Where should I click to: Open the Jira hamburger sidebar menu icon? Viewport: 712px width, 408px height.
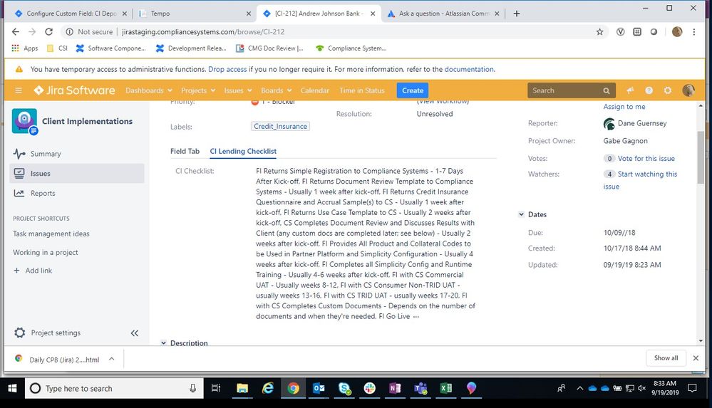click(x=19, y=90)
